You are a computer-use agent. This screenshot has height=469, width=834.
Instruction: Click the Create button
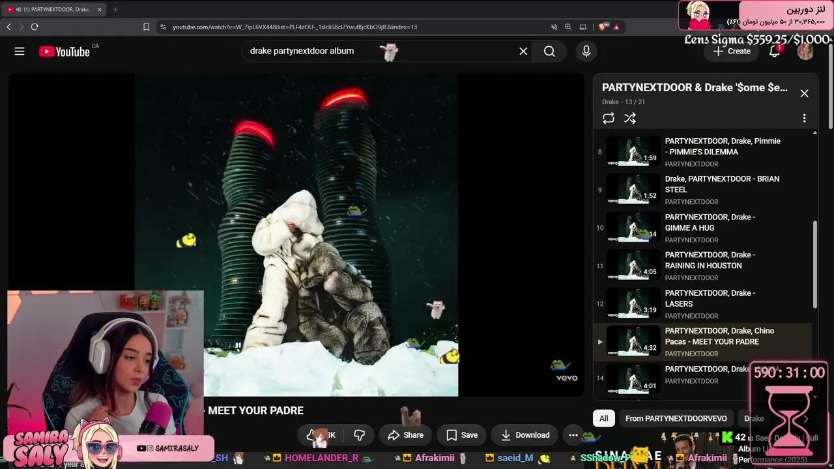pyautogui.click(x=732, y=51)
